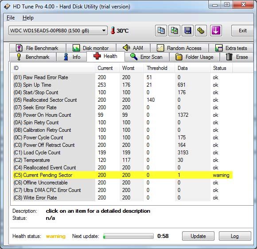Click the Current column header
257x249 pixels.
click(107, 68)
